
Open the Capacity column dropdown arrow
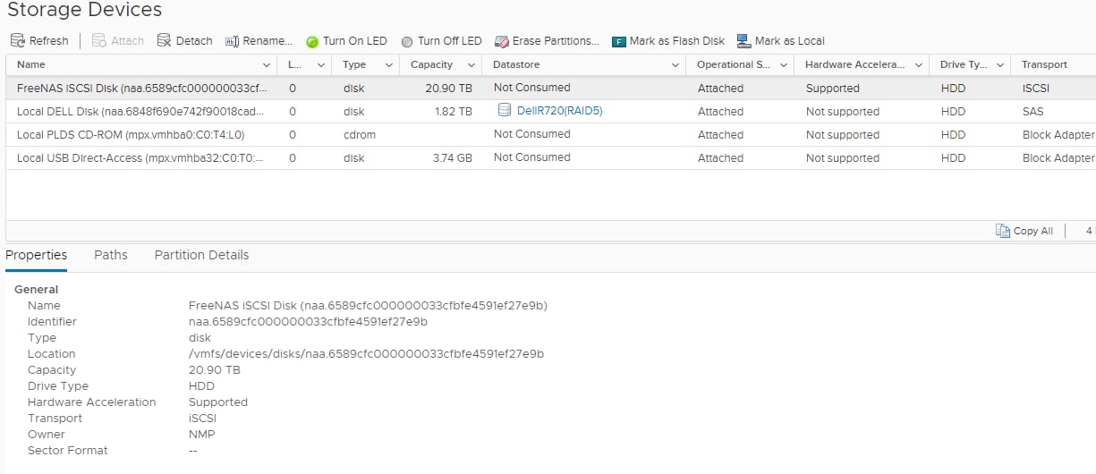click(471, 65)
